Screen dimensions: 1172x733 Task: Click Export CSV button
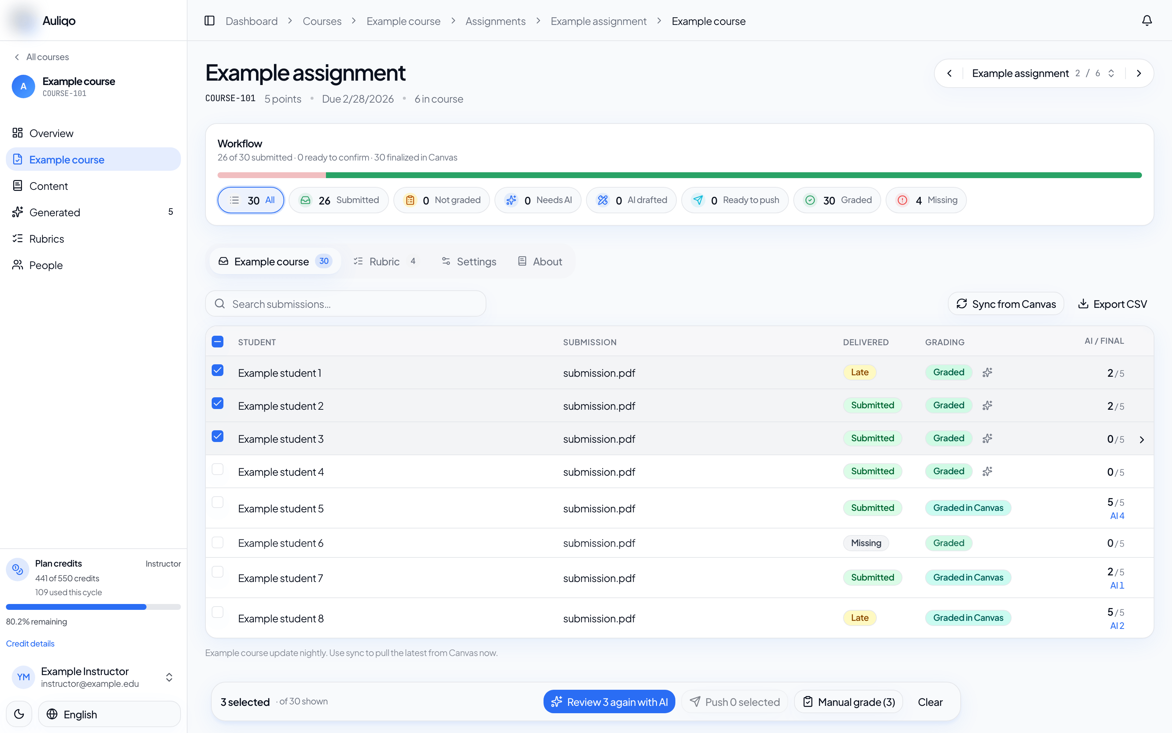click(x=1112, y=304)
